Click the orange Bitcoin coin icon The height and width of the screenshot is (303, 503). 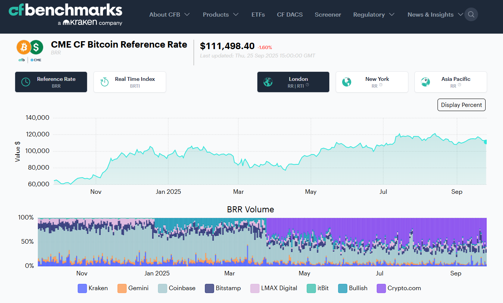23,47
